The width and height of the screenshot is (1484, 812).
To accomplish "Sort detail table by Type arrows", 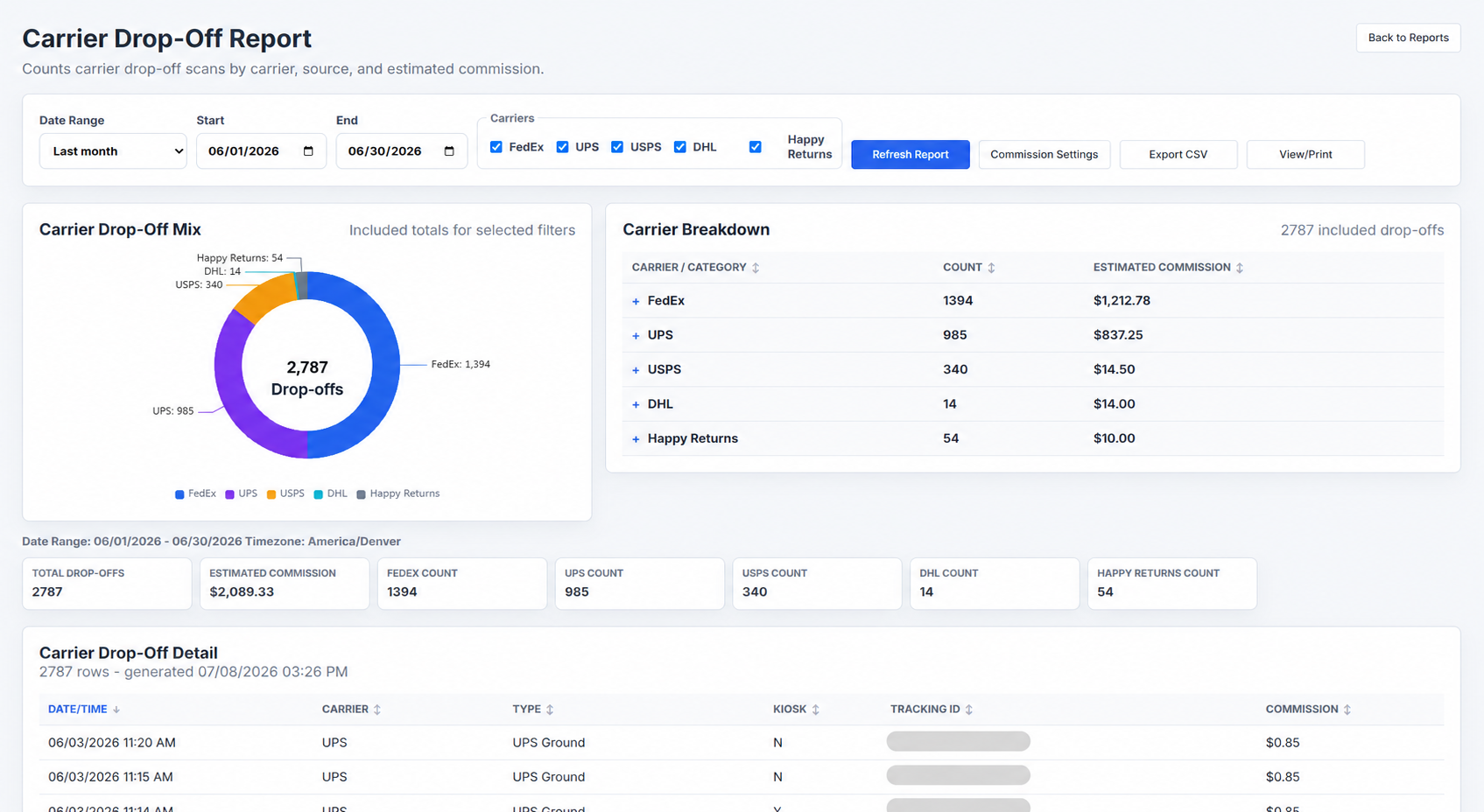I will (550, 710).
